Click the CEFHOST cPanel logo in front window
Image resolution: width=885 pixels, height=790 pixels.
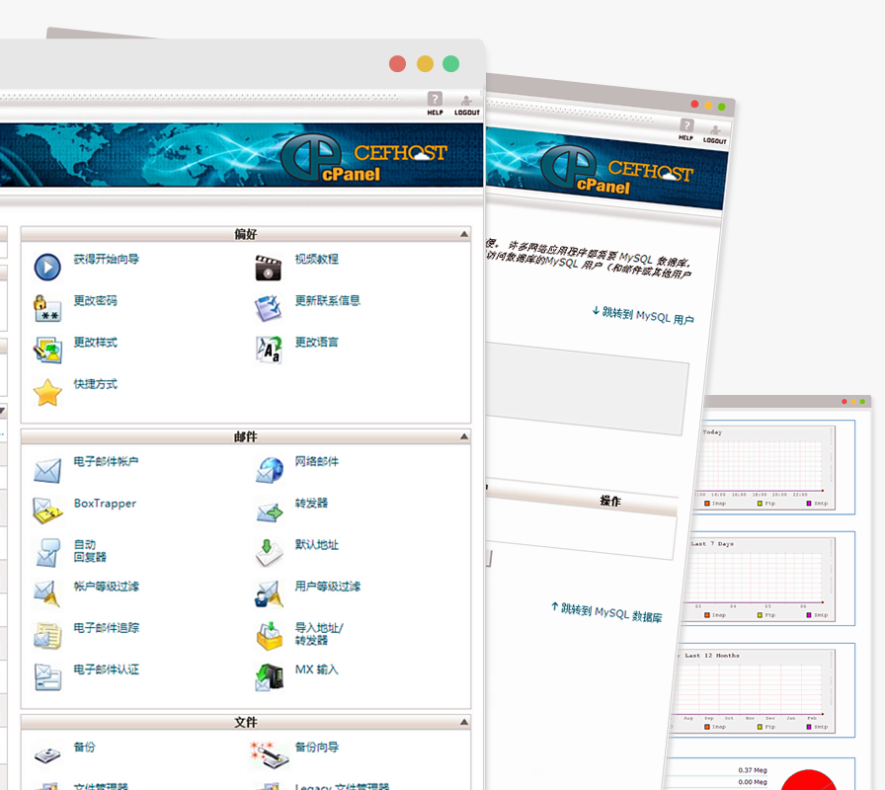point(364,158)
